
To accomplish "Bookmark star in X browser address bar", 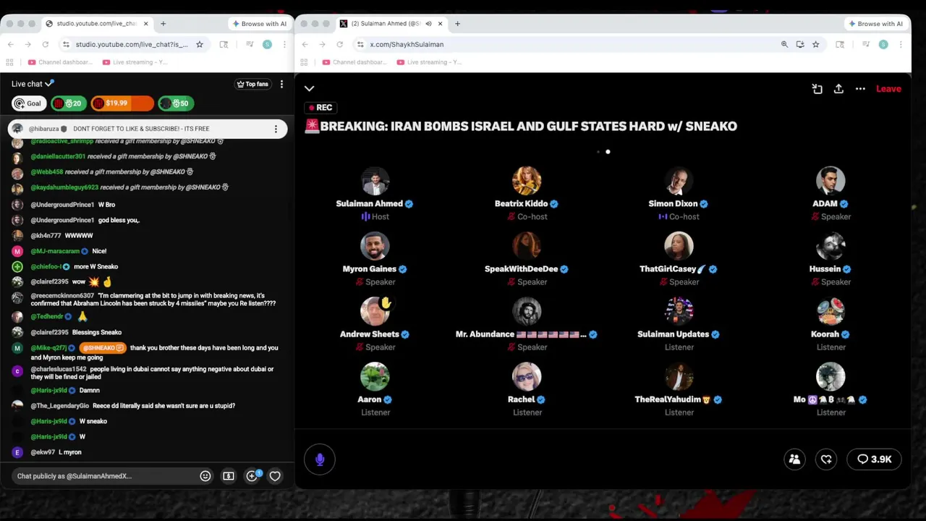I will pyautogui.click(x=815, y=44).
